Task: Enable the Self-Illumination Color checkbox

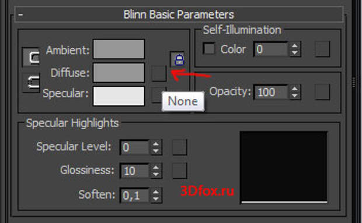Action: pos(209,48)
